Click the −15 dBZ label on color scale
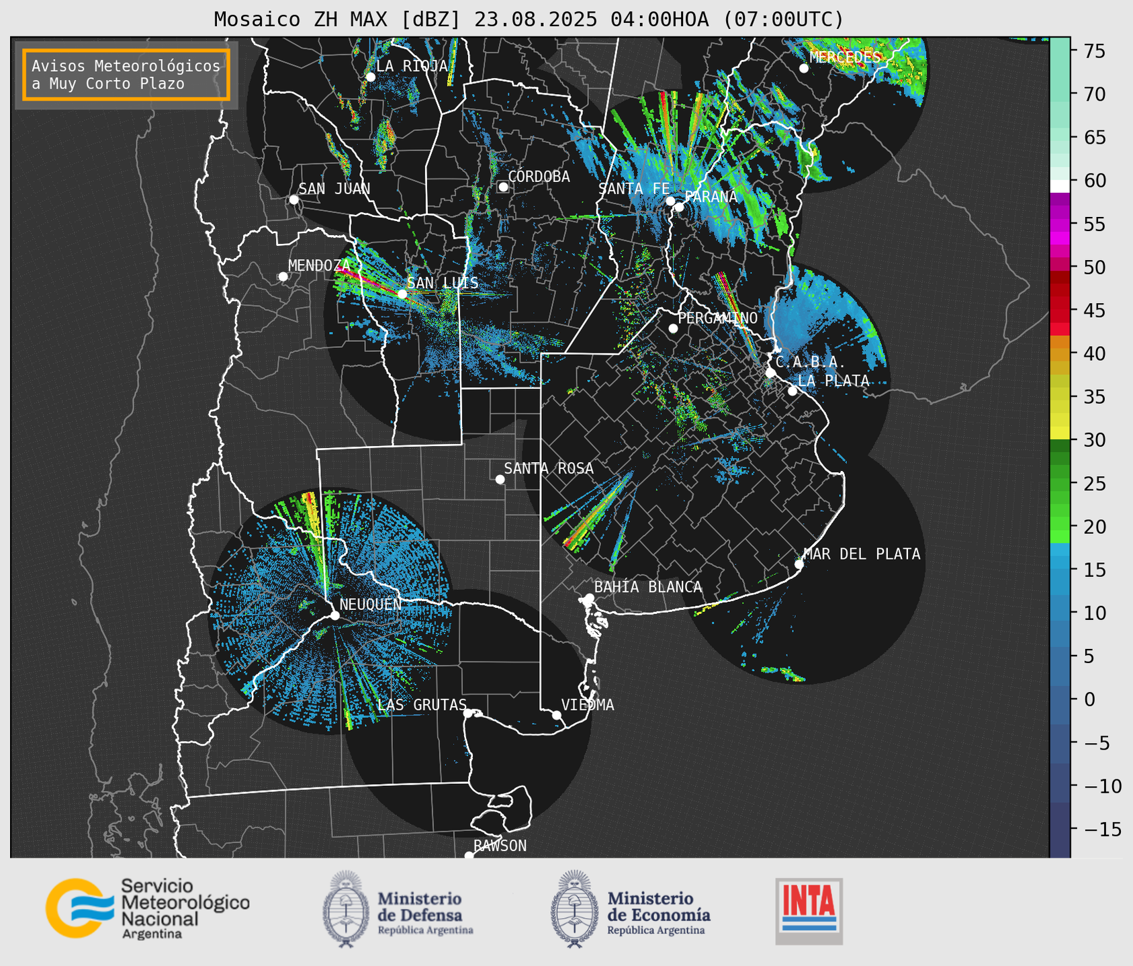 [1102, 829]
